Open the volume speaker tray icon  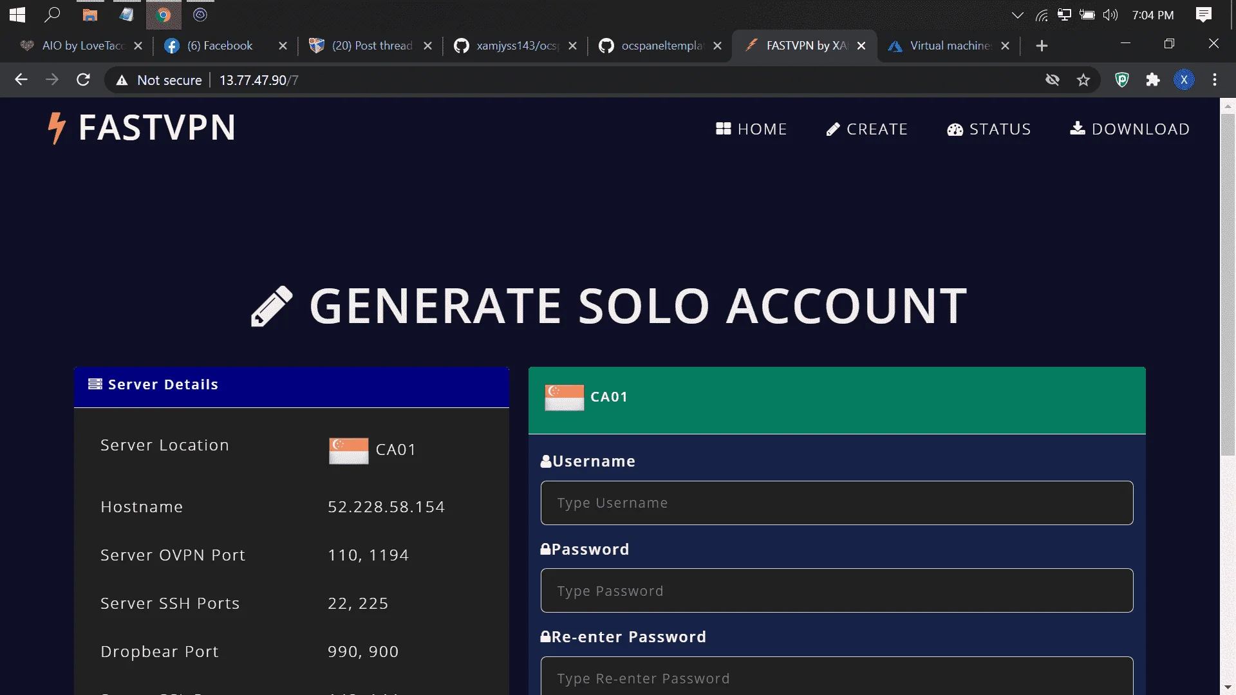pos(1110,15)
